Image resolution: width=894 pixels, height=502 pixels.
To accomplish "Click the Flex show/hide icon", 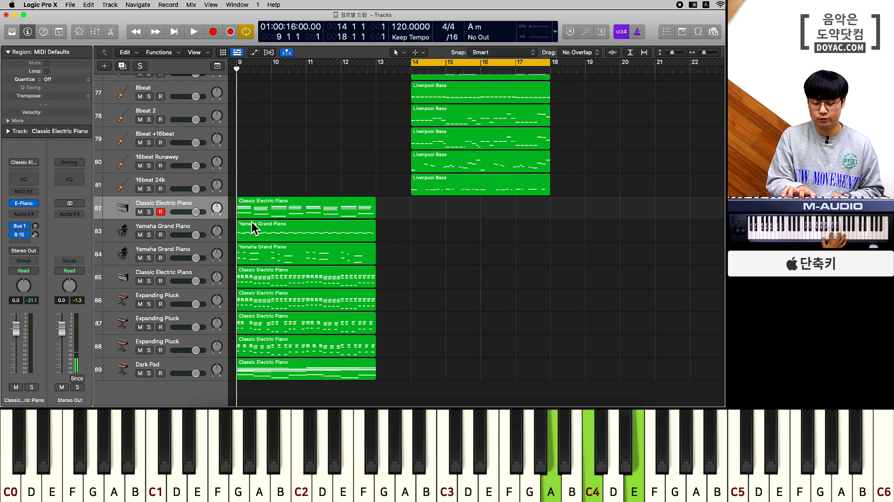I will 269,53.
